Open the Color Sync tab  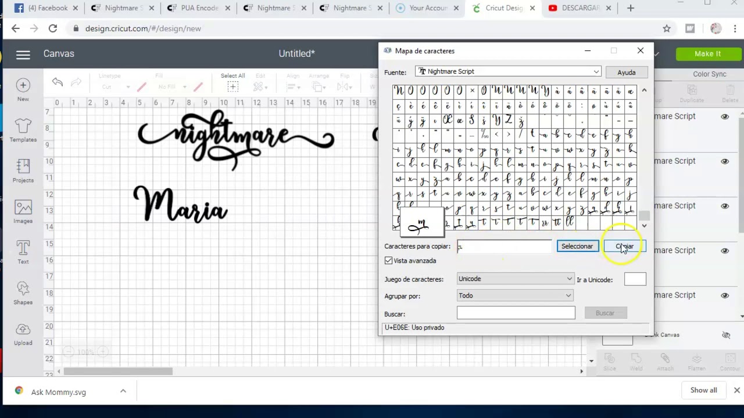(709, 74)
